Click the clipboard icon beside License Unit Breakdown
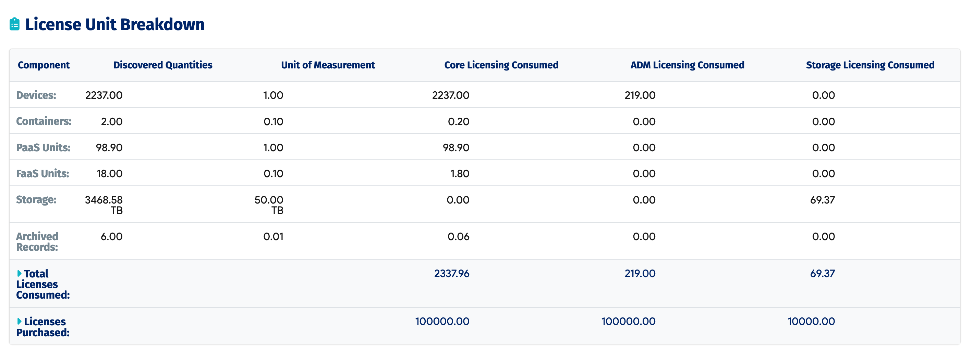Screen dimensions: 972x353 tap(14, 24)
